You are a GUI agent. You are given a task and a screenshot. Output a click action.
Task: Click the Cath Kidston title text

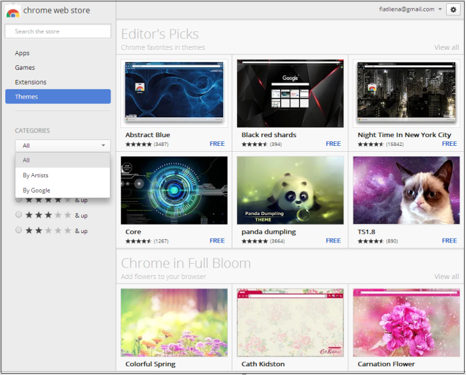(263, 364)
